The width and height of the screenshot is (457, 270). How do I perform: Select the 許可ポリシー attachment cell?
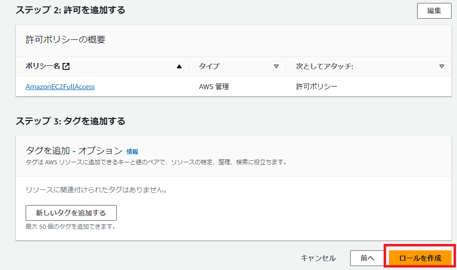click(317, 87)
